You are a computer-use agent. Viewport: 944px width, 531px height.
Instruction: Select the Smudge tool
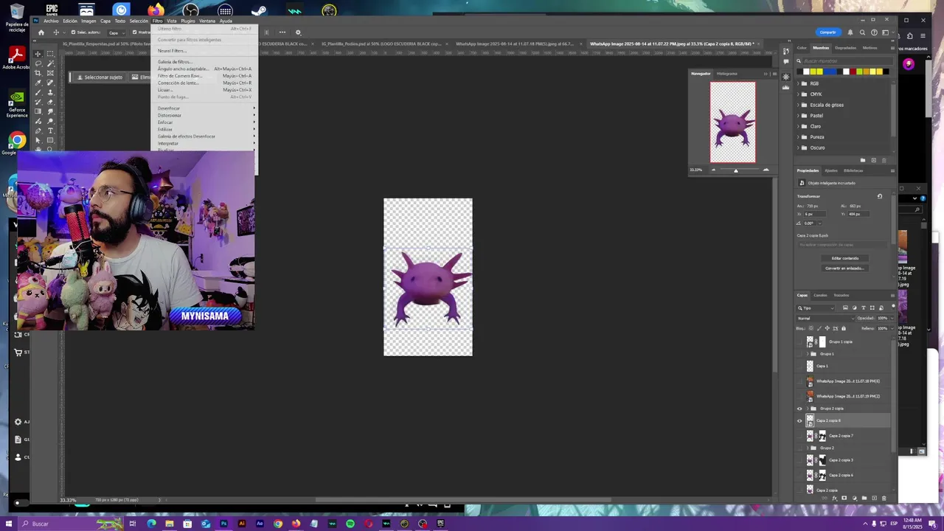(50, 111)
